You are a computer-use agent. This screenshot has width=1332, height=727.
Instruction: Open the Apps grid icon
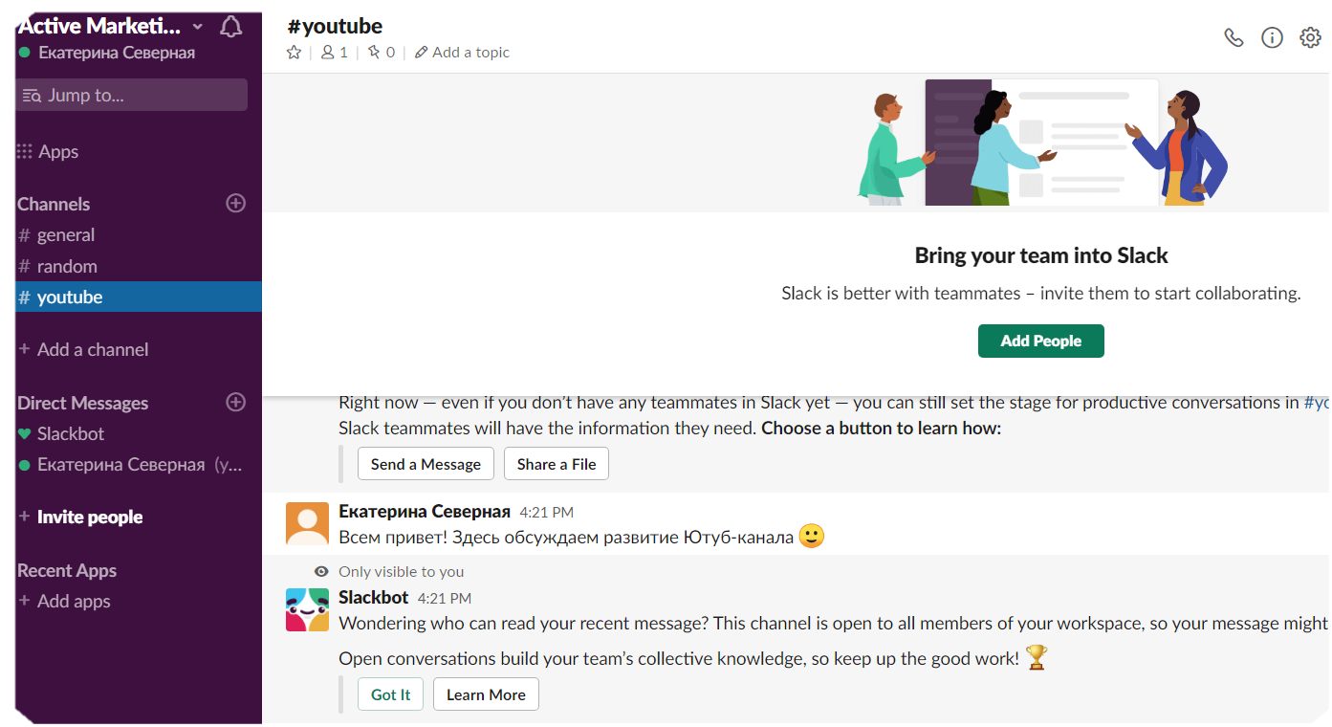pos(25,151)
